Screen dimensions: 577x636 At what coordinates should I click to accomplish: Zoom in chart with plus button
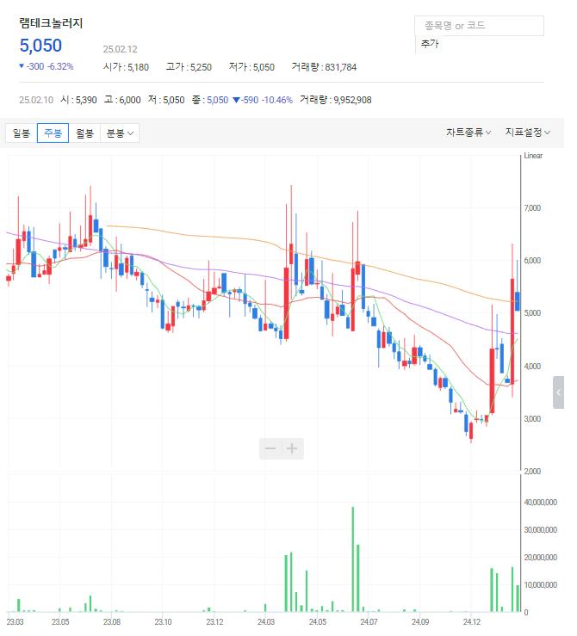(x=292, y=448)
